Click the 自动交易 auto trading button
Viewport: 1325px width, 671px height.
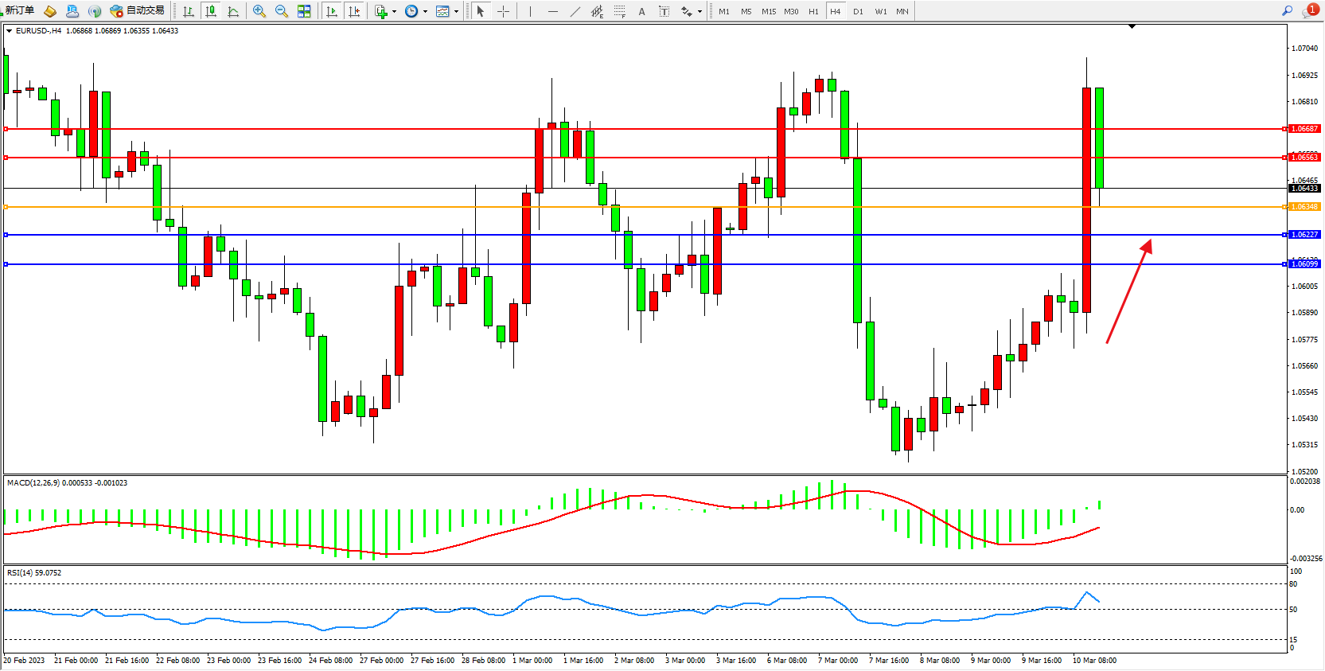pos(138,11)
